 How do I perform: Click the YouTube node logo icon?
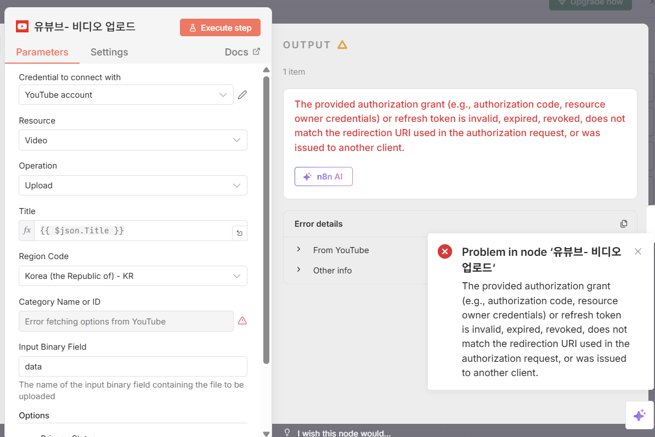[x=22, y=26]
